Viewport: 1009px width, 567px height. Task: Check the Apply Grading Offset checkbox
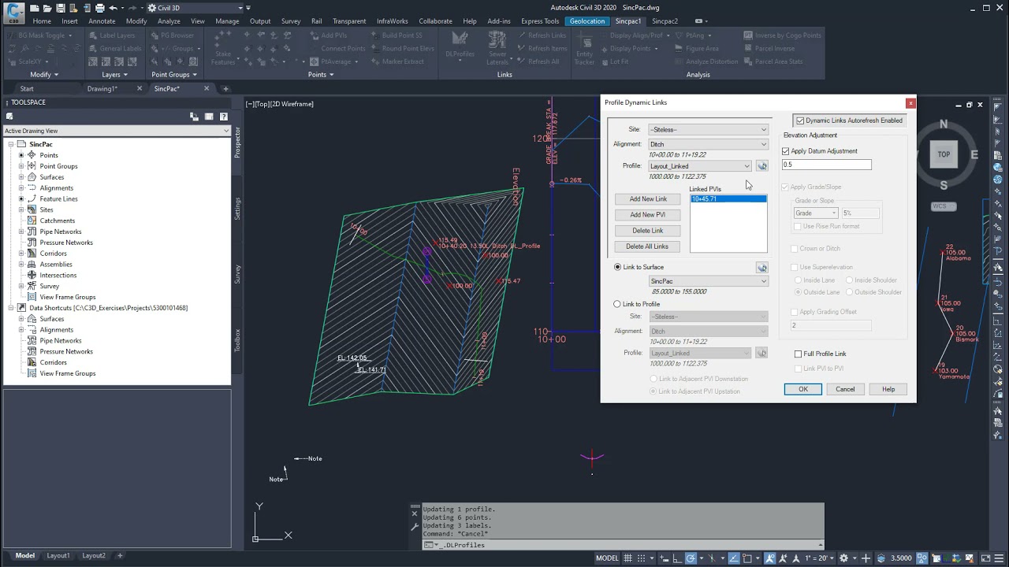(795, 312)
